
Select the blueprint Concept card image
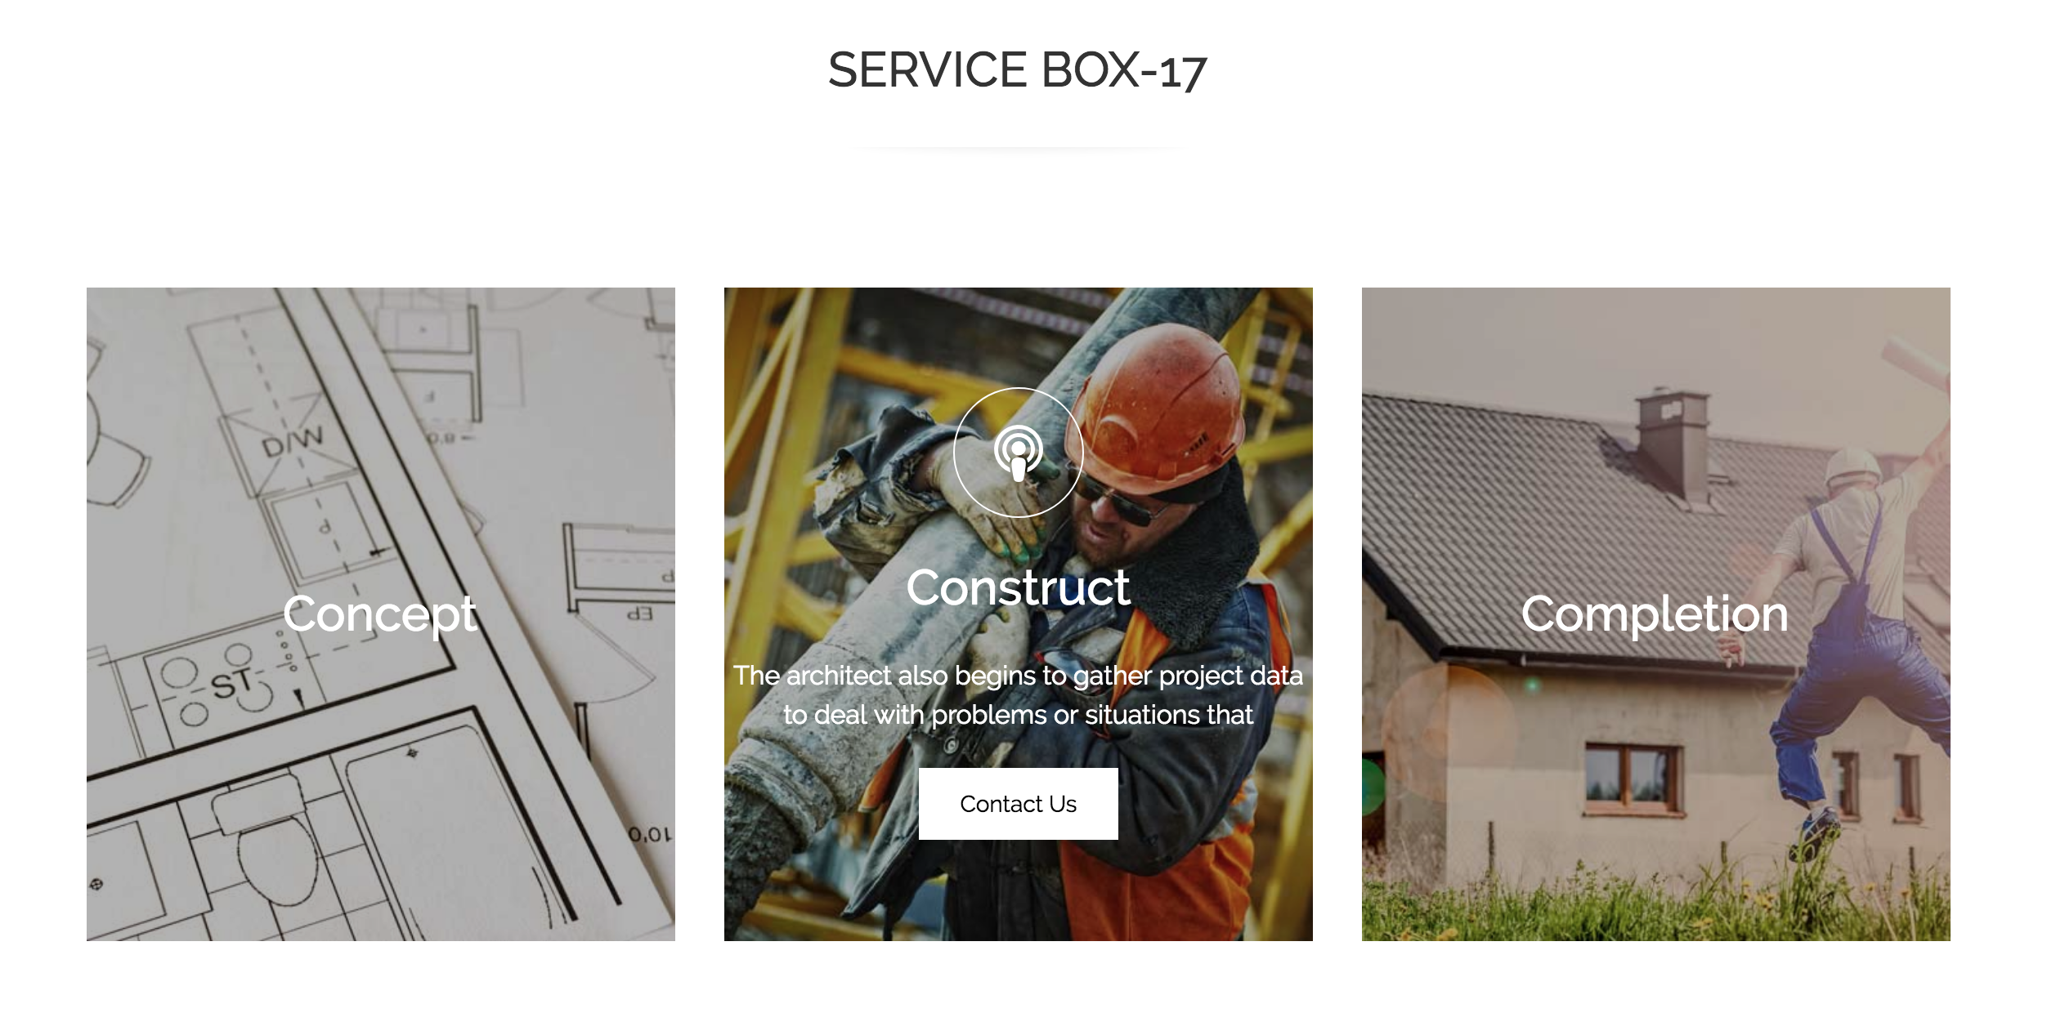click(381, 614)
